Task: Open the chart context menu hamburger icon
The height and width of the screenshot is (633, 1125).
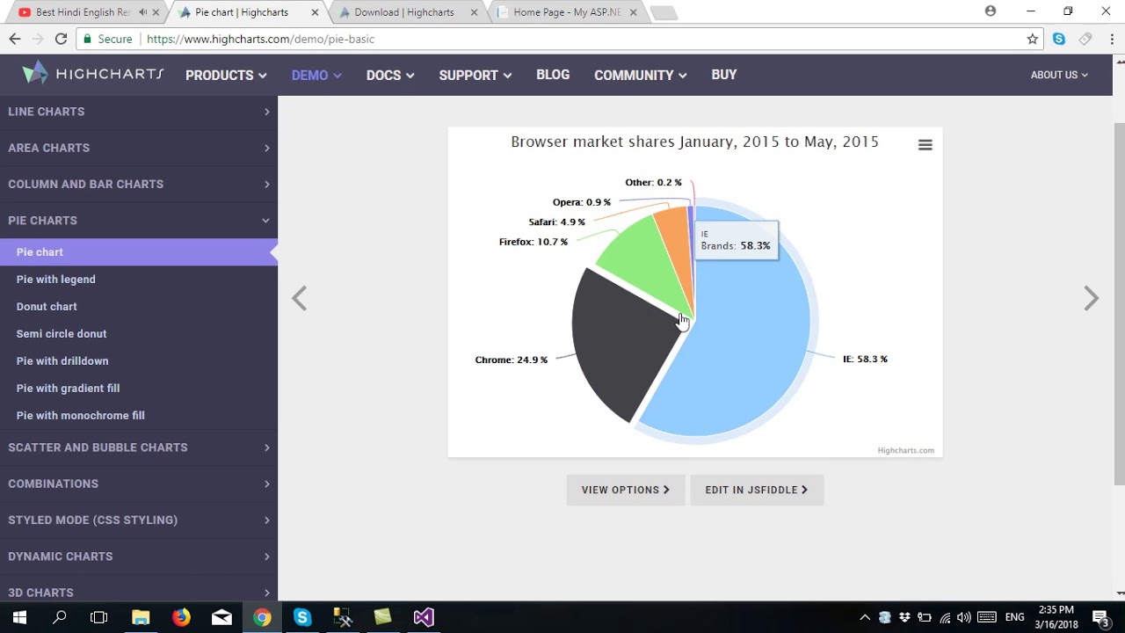Action: (925, 145)
